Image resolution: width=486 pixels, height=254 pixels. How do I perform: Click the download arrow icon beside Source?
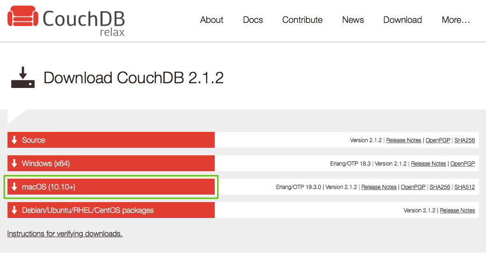[x=15, y=140]
